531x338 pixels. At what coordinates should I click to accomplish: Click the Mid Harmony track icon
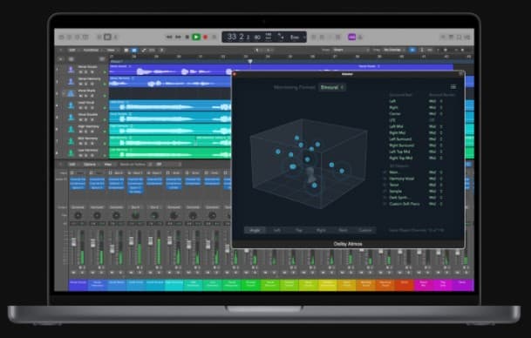(x=71, y=141)
